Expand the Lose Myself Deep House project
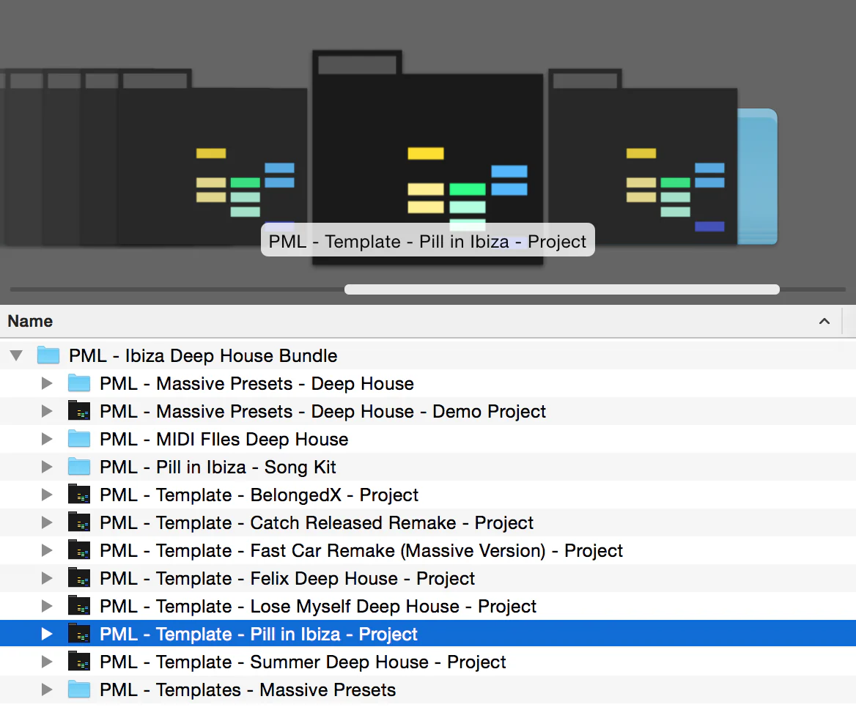This screenshot has height=721, width=856. (x=47, y=607)
